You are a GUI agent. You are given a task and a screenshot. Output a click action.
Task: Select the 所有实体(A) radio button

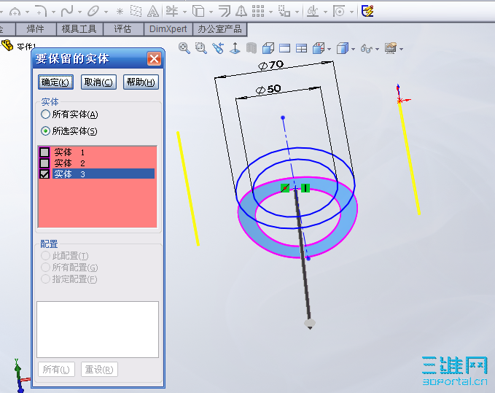(45, 114)
